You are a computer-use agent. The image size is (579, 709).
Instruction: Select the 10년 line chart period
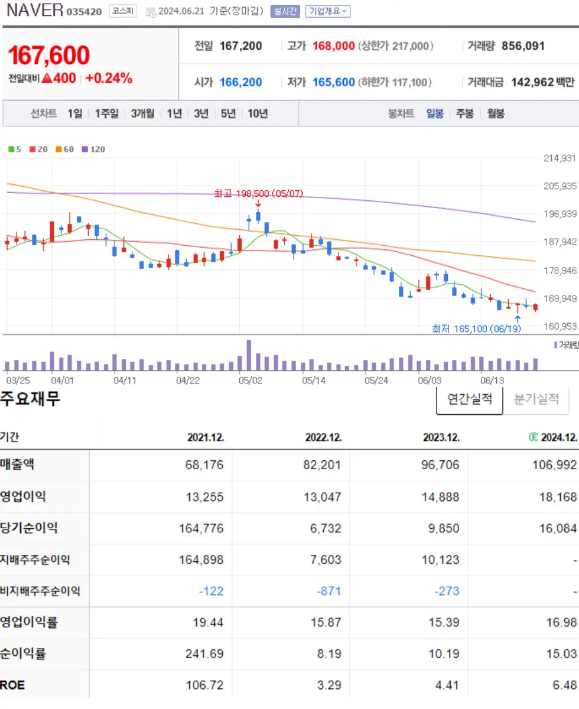click(x=258, y=113)
